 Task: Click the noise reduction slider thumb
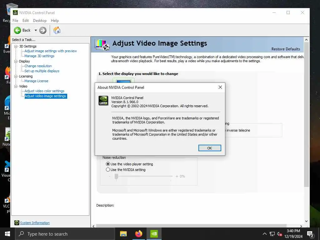point(116,177)
